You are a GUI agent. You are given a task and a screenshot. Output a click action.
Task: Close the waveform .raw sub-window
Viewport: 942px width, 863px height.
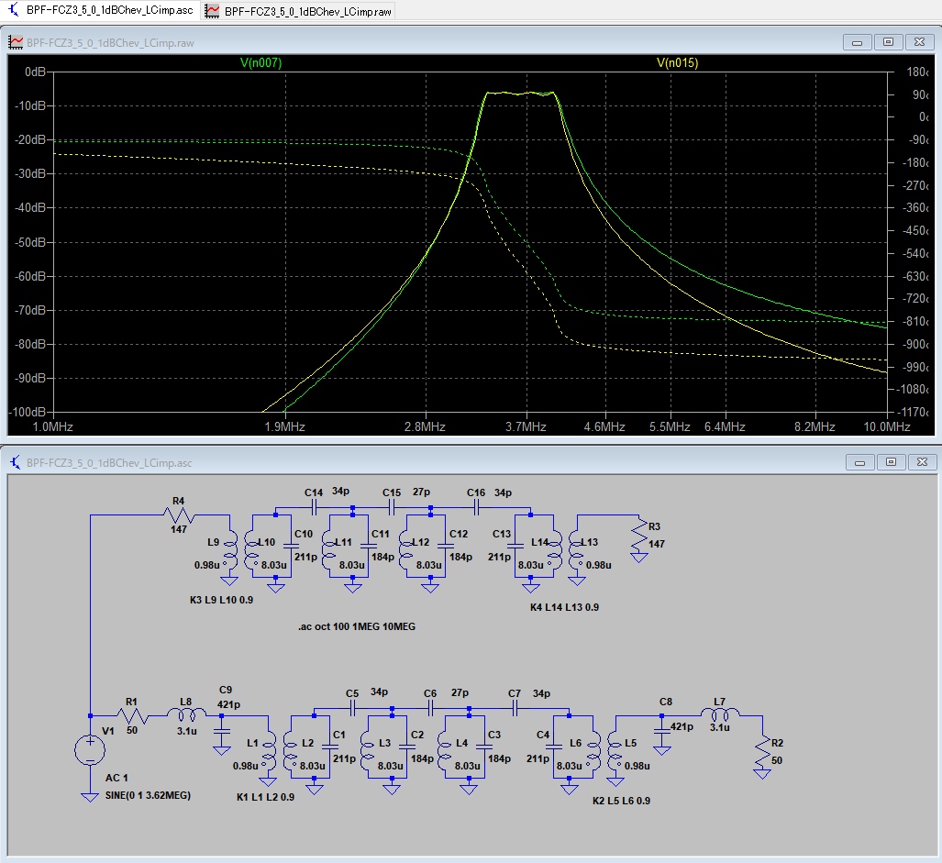(918, 42)
